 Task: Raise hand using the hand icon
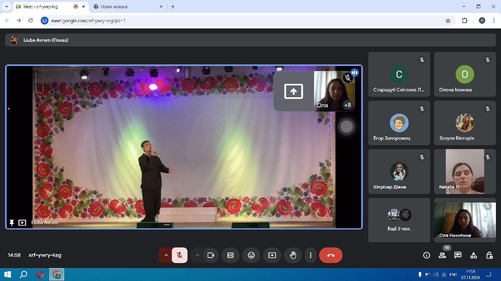293,255
